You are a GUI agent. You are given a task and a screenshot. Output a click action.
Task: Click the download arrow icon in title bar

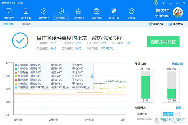[x=163, y=3]
